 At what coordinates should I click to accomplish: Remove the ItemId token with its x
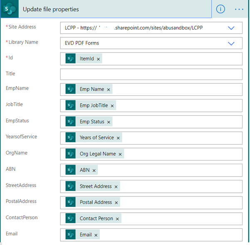[x=98, y=59]
